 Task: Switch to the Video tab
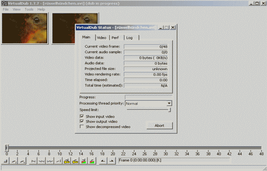(x=101, y=38)
